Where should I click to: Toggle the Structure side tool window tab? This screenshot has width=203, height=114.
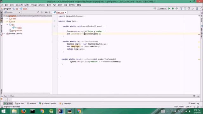[x=2, y=30]
